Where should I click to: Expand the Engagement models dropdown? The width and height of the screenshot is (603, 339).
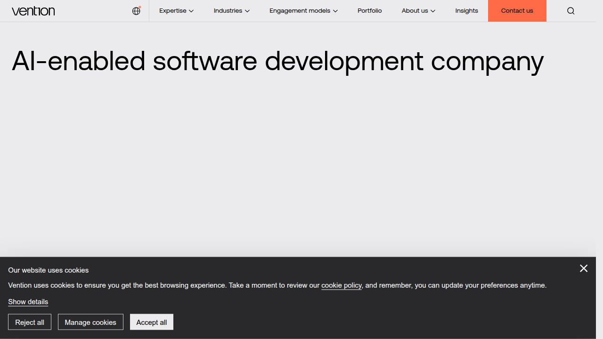point(303,11)
